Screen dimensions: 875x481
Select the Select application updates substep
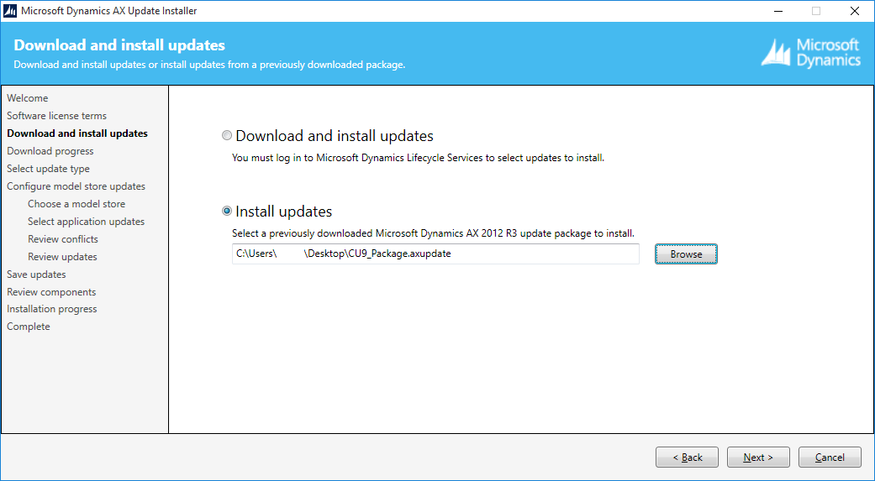point(86,222)
